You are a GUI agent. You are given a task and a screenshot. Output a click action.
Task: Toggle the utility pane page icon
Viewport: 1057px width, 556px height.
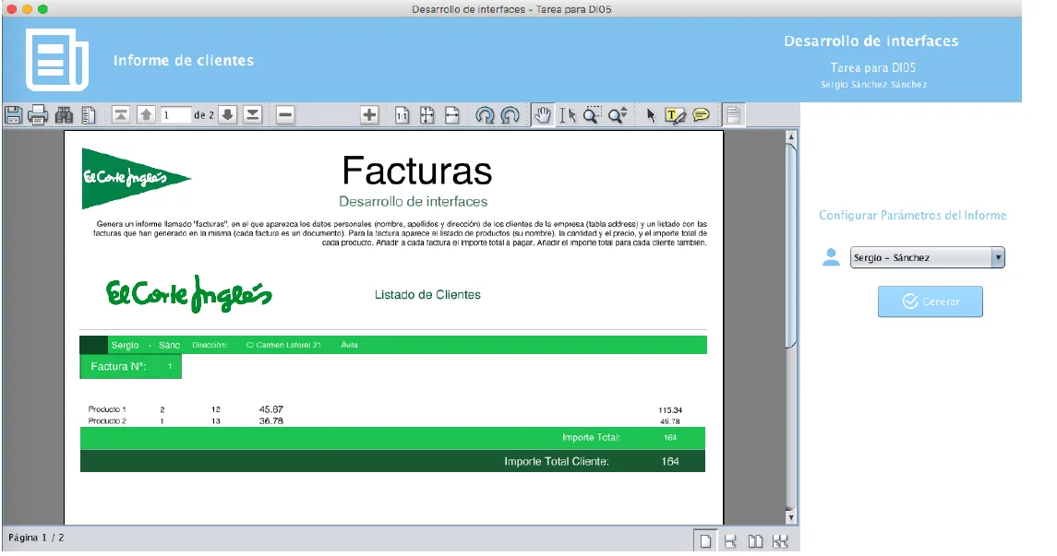[733, 115]
